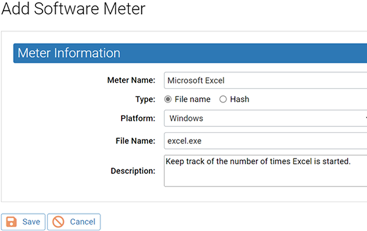Click the 'File Name:' label
The width and height of the screenshot is (367, 231).
coord(135,141)
